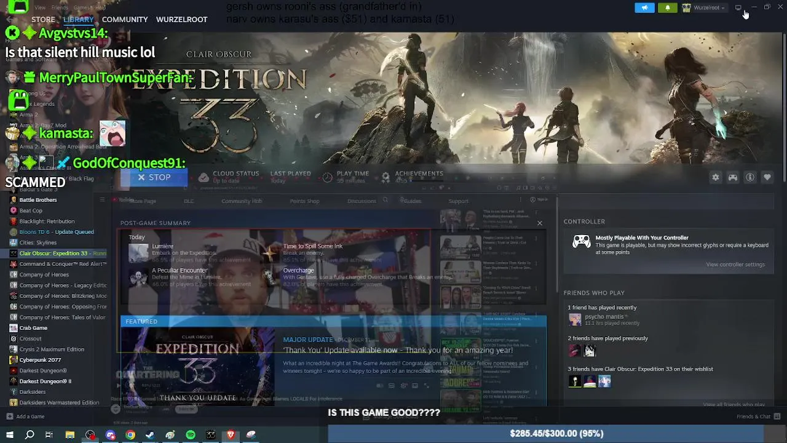
Task: Close the Post-Game Summary panel
Action: click(x=540, y=223)
